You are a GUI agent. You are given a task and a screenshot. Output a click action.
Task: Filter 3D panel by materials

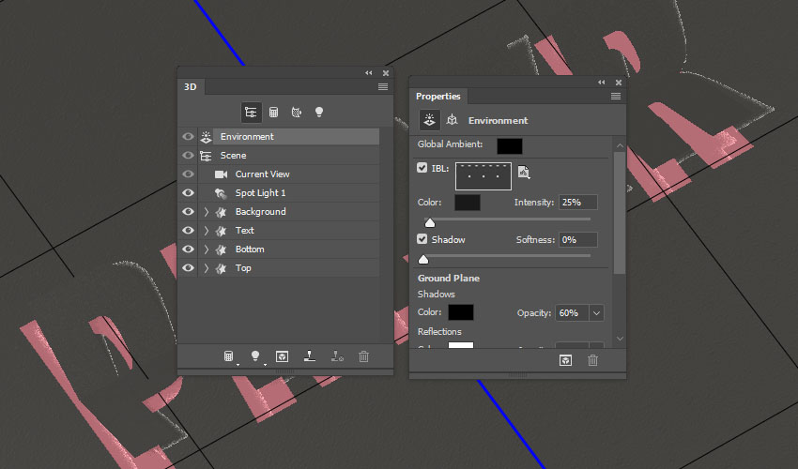(296, 112)
